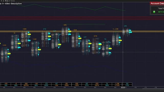Select the -597% cell in the bottom table
Screen dimensions: 164x92
point(97,85)
